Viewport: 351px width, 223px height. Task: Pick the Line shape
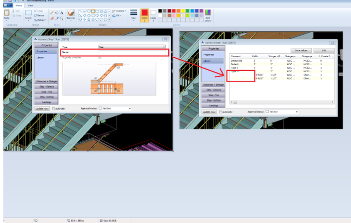tap(80, 11)
